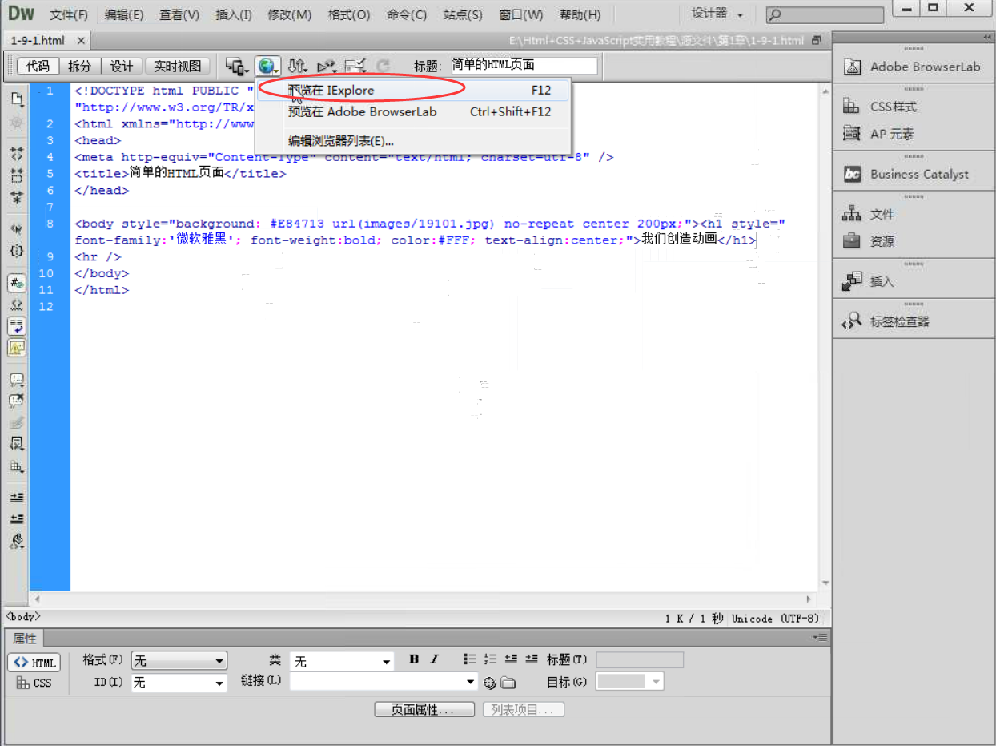The image size is (996, 746).
Task: Click the 设计 design view button
Action: click(x=122, y=66)
